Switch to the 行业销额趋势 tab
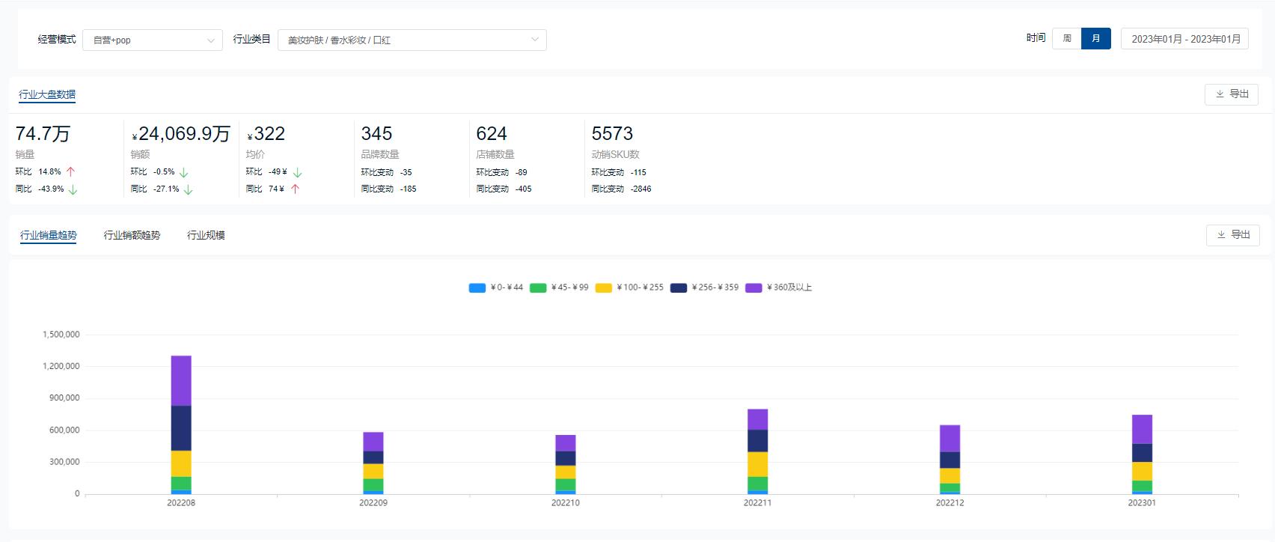Screen dimensions: 1275x542 (x=132, y=235)
